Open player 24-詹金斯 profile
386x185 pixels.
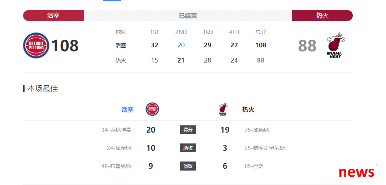coord(119,148)
